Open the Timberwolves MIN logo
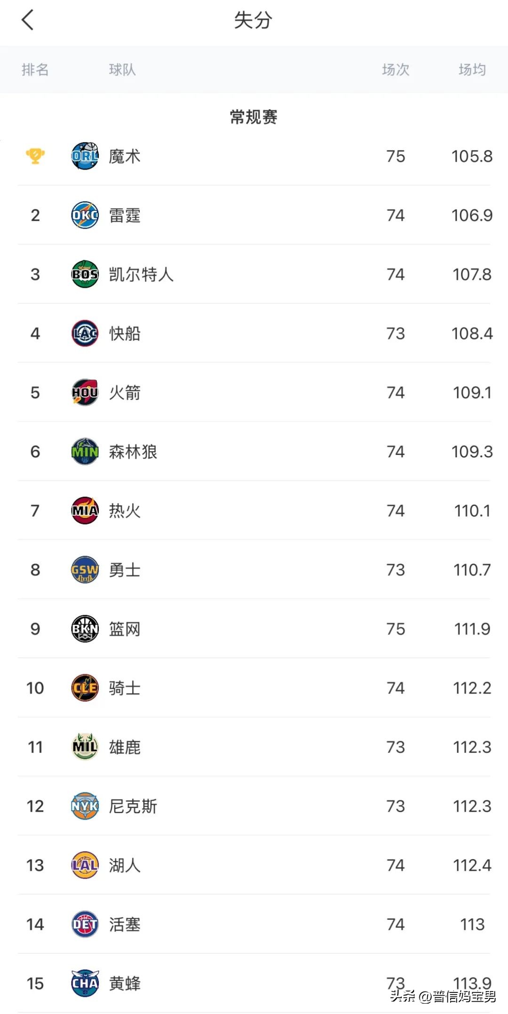 point(85,451)
